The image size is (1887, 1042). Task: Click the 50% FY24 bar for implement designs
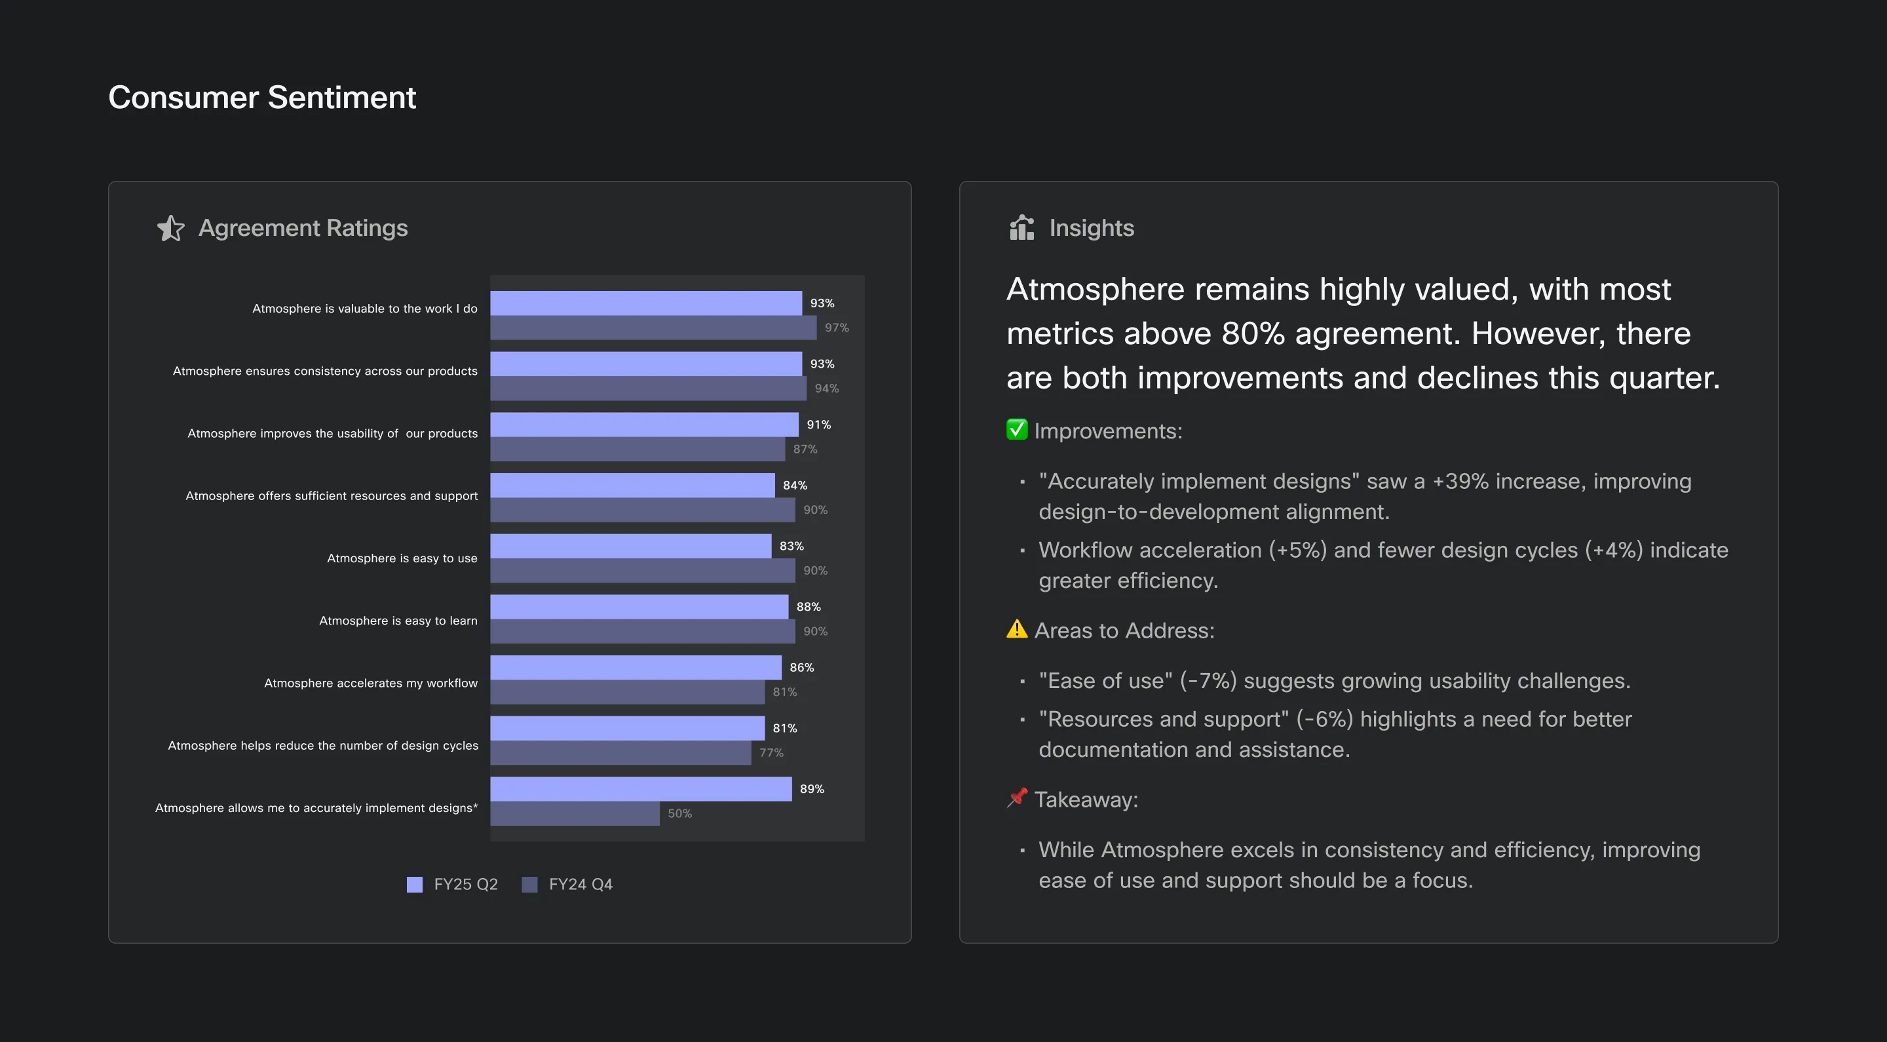click(575, 813)
